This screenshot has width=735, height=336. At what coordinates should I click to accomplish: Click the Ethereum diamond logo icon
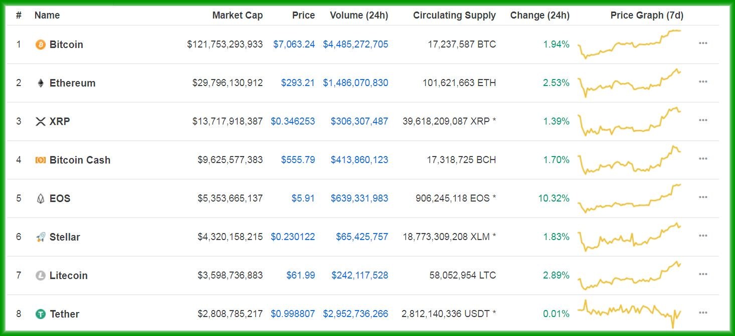pyautogui.click(x=41, y=83)
